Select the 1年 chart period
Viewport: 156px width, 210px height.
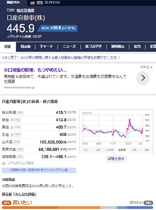pos(135,150)
